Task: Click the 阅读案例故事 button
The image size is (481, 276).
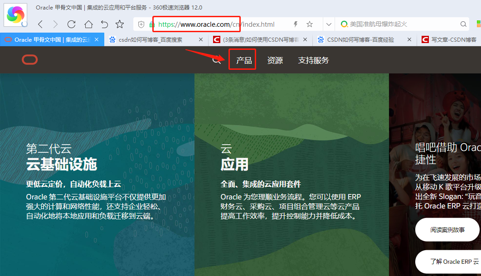Action: [447, 230]
